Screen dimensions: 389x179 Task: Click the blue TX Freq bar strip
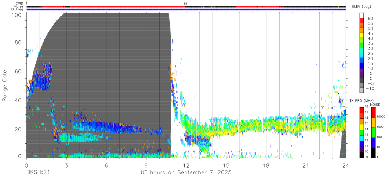[x=186, y=9]
